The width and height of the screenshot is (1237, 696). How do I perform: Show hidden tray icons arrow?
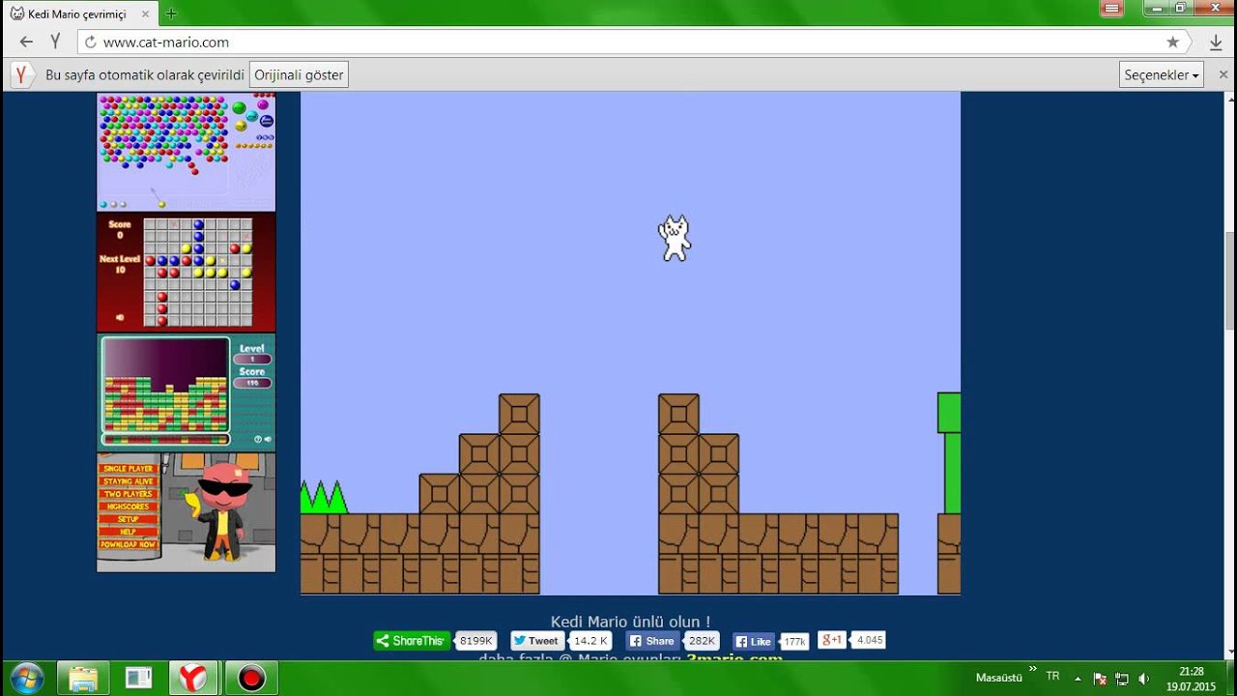click(x=1078, y=678)
